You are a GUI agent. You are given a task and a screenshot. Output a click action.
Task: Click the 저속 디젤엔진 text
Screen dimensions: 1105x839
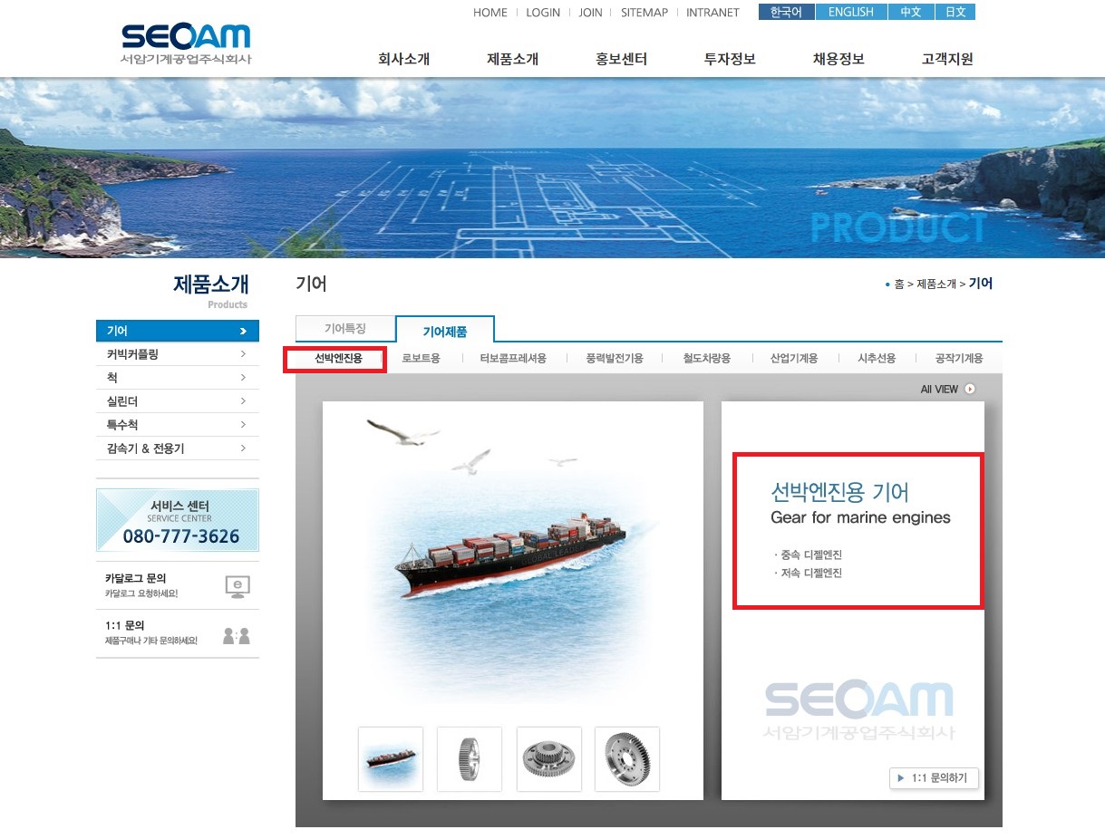[x=811, y=574]
